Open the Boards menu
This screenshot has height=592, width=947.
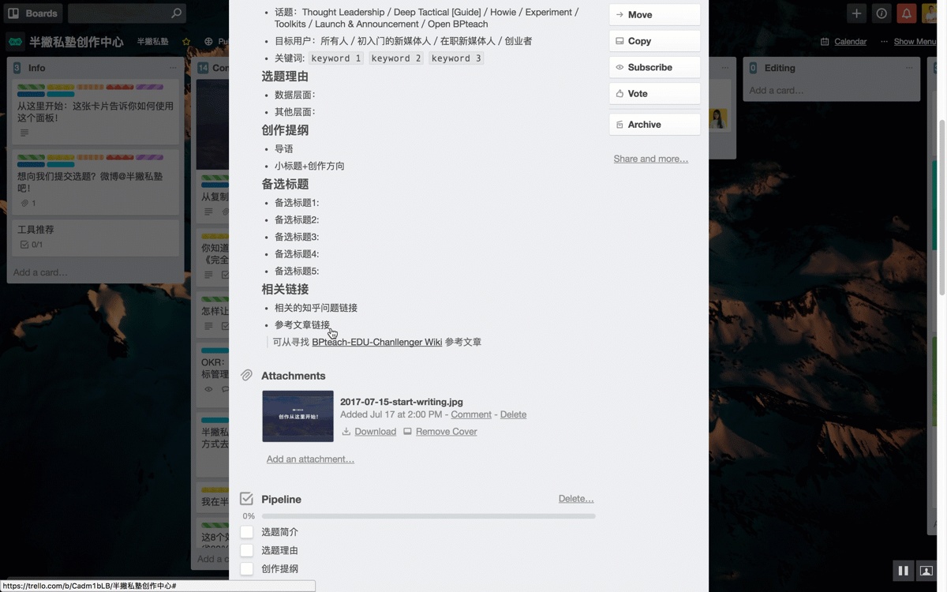[32, 13]
